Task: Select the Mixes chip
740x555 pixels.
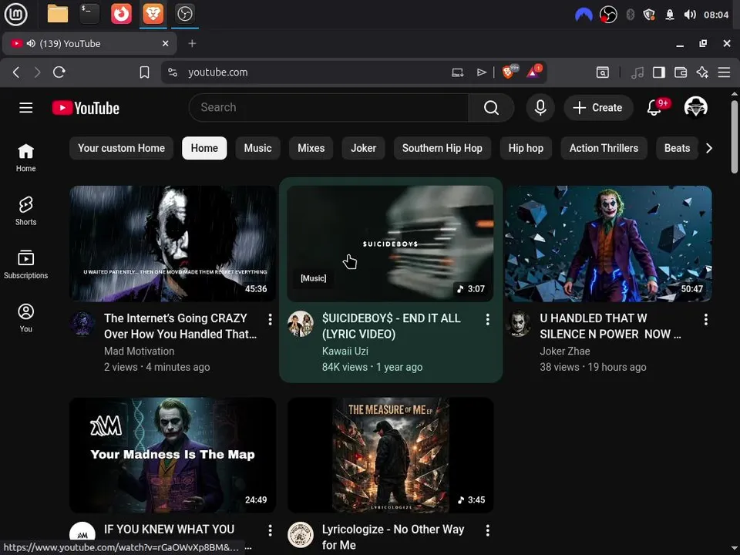Action: 311,148
